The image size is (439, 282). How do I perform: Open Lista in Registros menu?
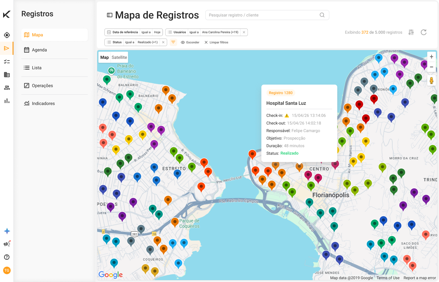55,68
